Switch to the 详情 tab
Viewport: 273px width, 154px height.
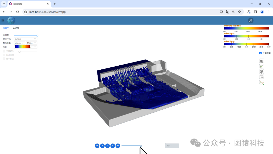pyautogui.click(x=16, y=28)
